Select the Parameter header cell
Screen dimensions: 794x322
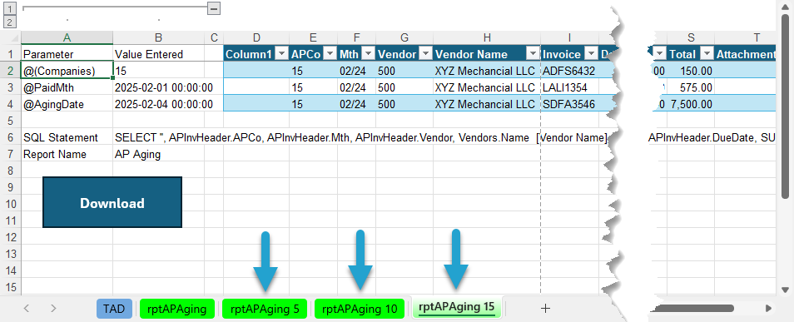point(67,53)
